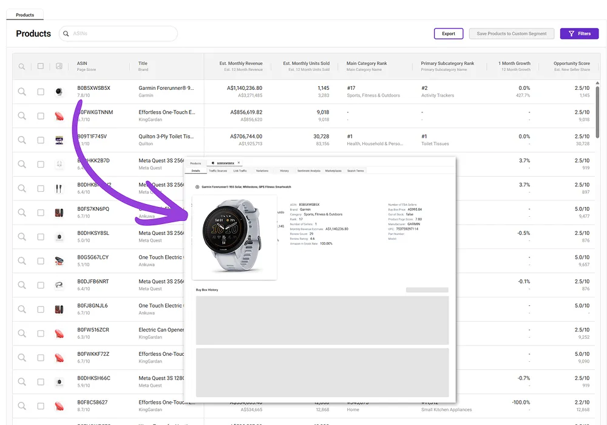Viewport: 607px width, 425px height.
Task: Click the Export button
Action: [x=449, y=34]
